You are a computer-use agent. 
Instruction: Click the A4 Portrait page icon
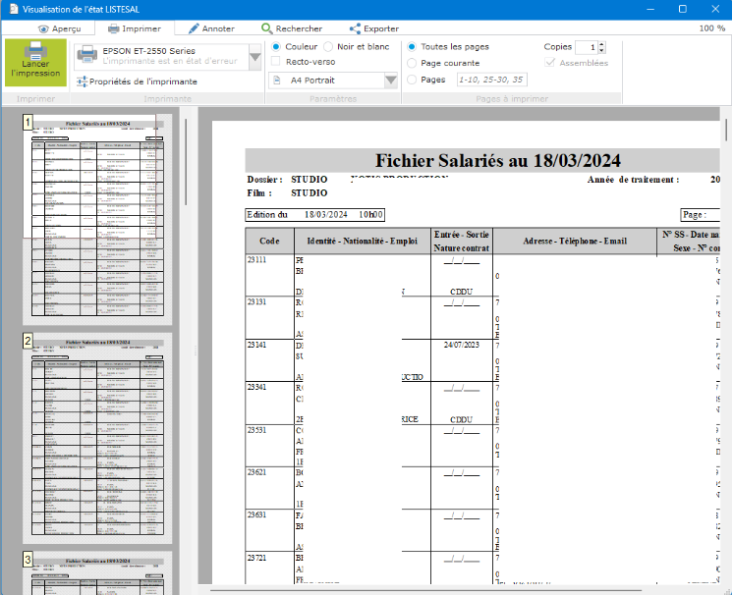(278, 81)
